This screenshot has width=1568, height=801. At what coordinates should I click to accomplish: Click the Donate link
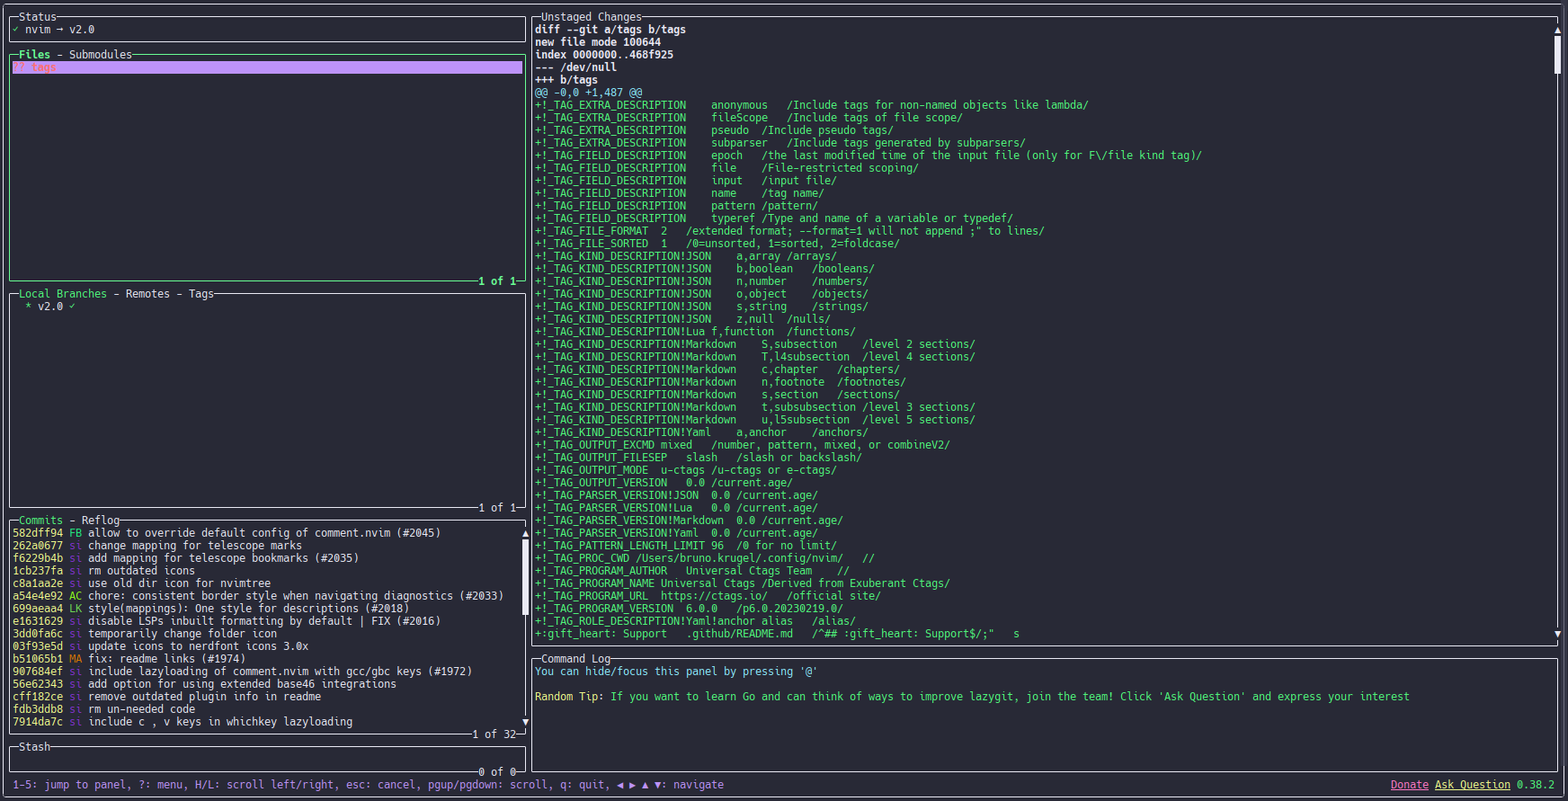(1410, 785)
